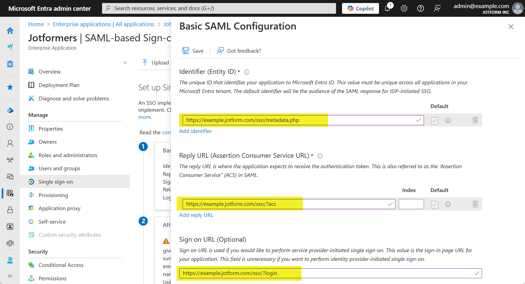
Task: Open the applications grid icon in the left rail
Action: tap(10, 193)
